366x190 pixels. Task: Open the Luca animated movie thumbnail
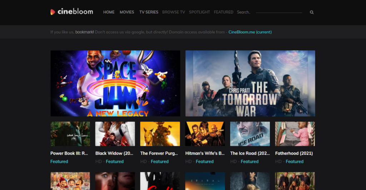[x=70, y=181]
